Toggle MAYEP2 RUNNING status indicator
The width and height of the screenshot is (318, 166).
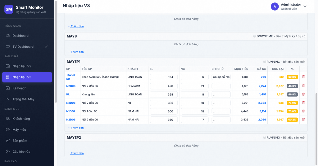click(264, 138)
